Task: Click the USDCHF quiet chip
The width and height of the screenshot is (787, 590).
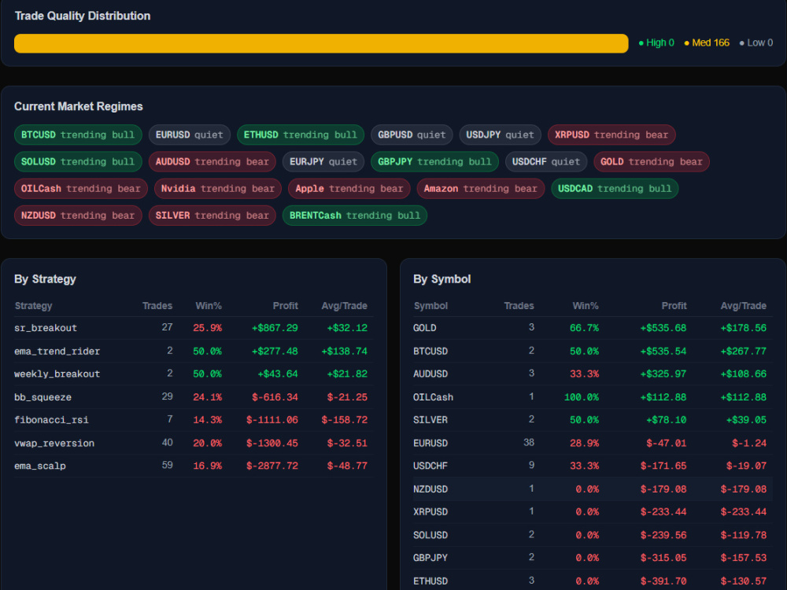Action: tap(546, 161)
